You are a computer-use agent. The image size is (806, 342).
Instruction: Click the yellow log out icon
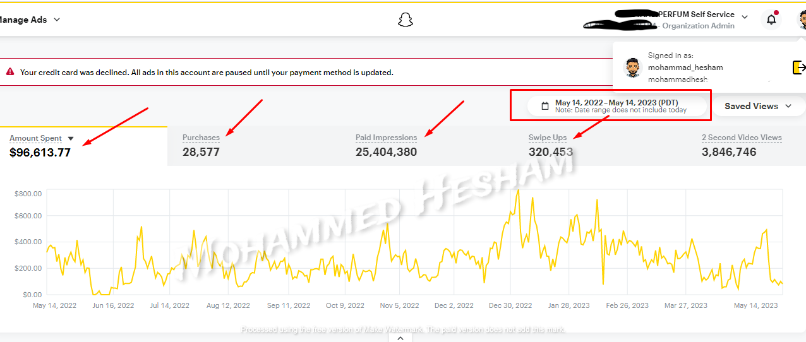(x=799, y=67)
